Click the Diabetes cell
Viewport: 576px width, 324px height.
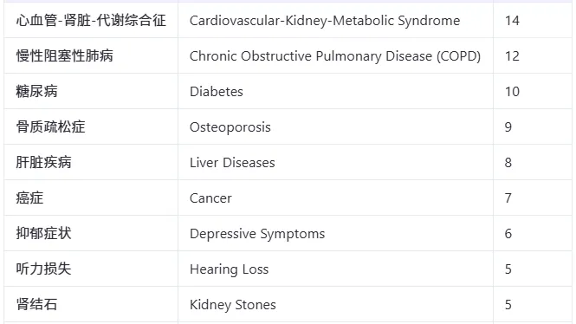click(335, 91)
